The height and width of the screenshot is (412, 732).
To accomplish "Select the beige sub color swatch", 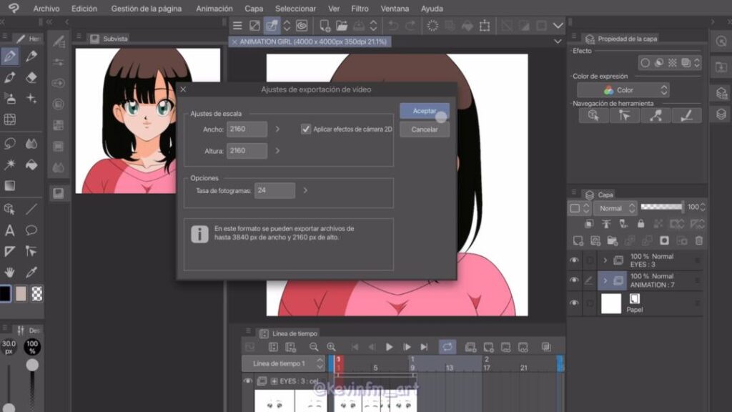I will (21, 294).
